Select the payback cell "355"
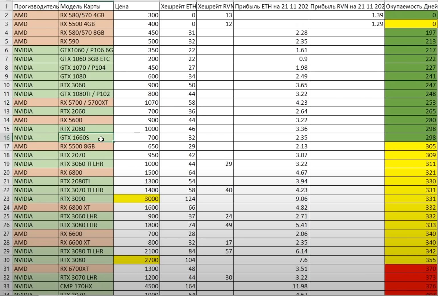438x296 pixels. (411, 260)
